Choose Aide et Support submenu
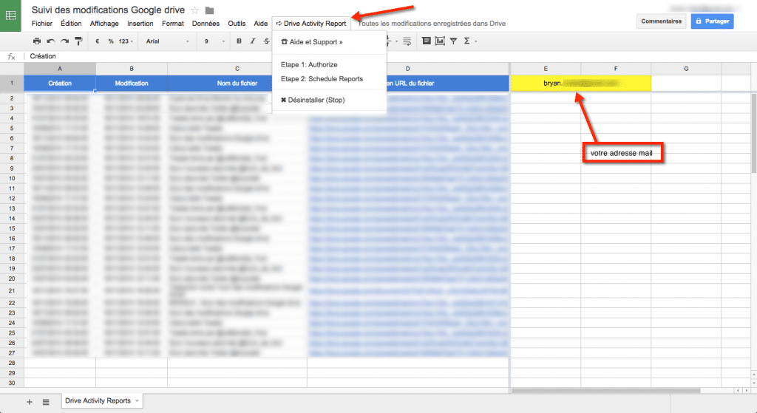The image size is (757, 413). (329, 42)
